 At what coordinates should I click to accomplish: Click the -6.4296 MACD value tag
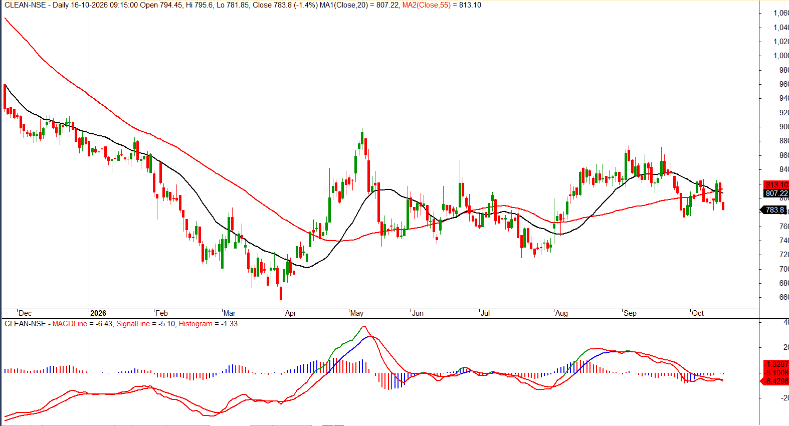point(775,381)
